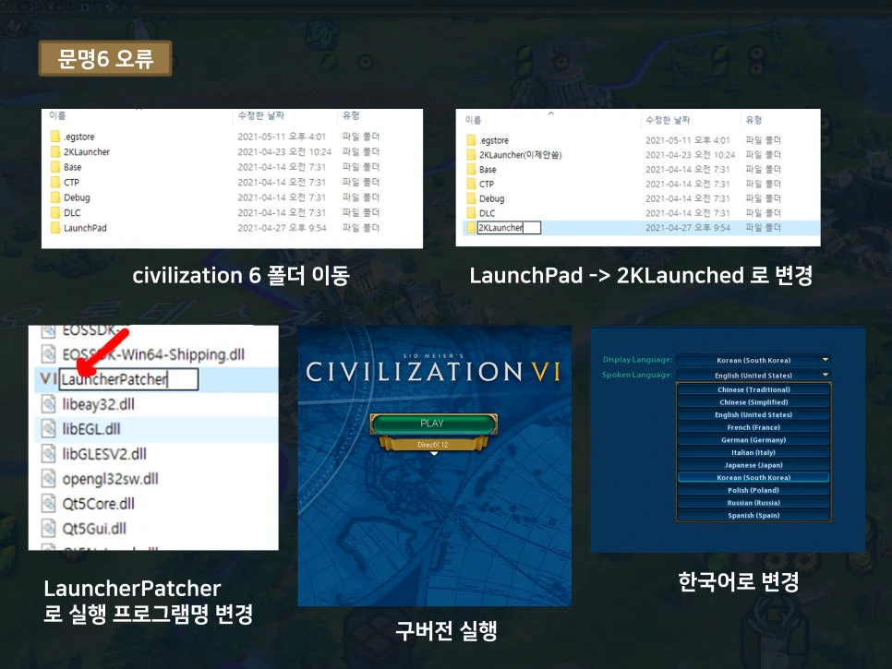Click the 문명6 오류 title badge
Viewport: 892px width, 669px height.
(x=105, y=58)
